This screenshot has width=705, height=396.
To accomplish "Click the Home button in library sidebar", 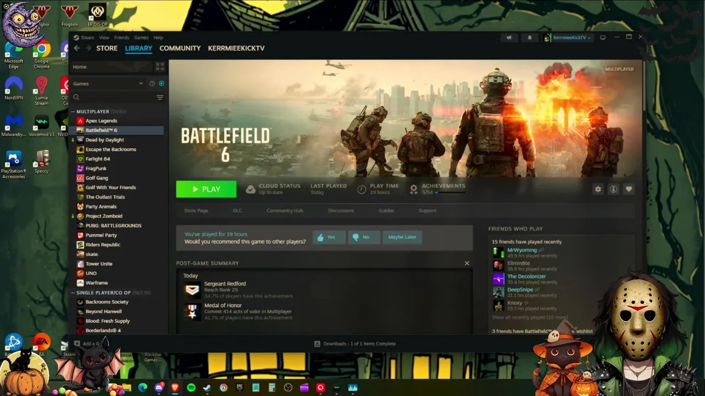I will click(111, 67).
